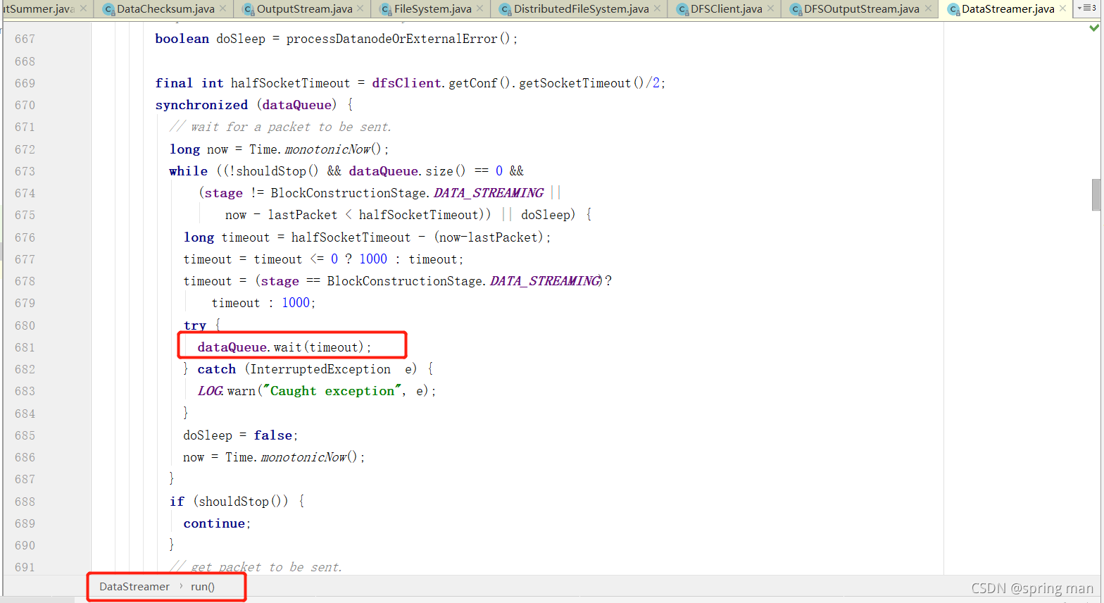The height and width of the screenshot is (603, 1104).
Task: Close the OutputStream.java tab
Action: 360,8
